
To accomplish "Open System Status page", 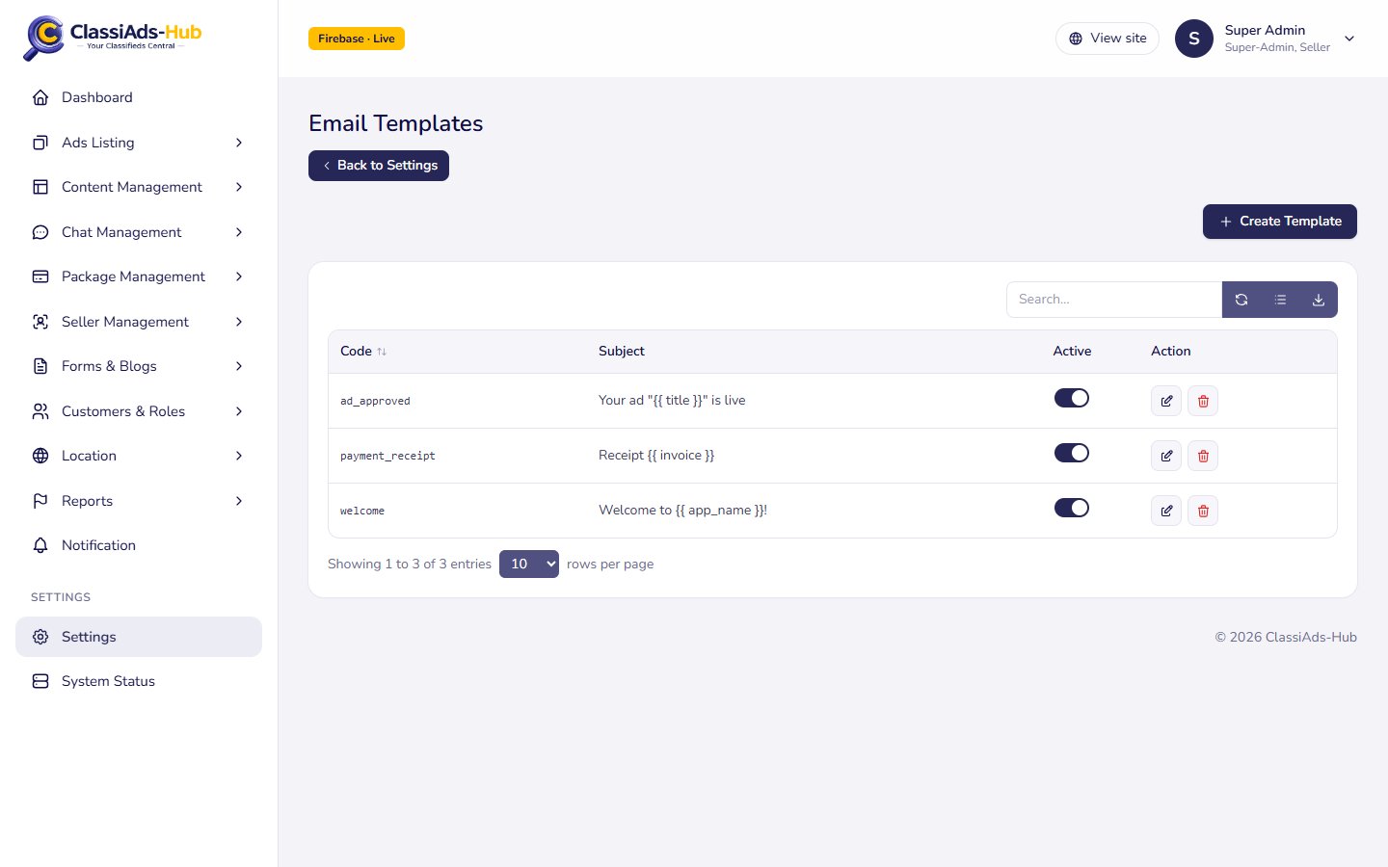I will click(139, 681).
